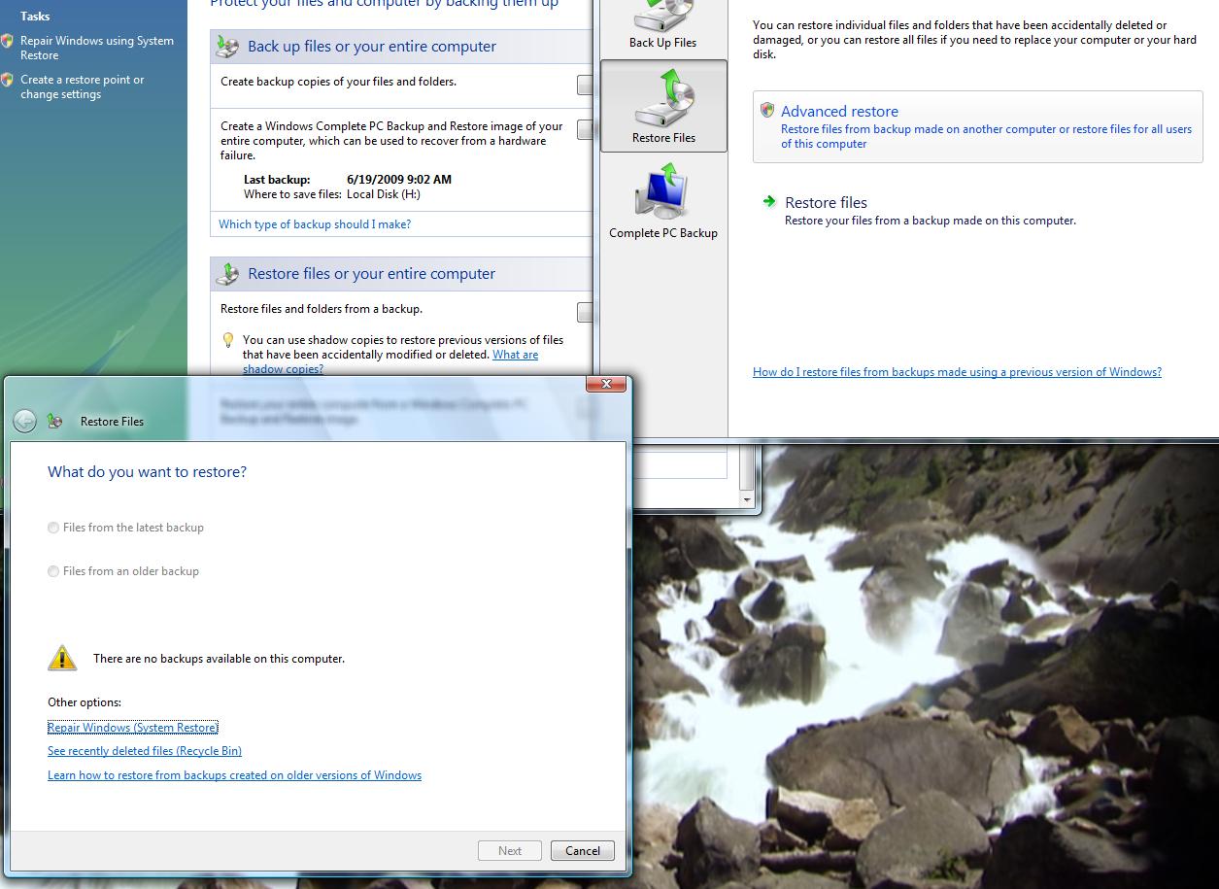Click the Back up computer button for Complete PC Backup
Screen dimensions: 1219x889
[x=585, y=129]
